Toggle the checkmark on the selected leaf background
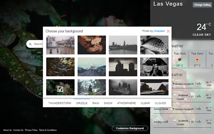 [60, 89]
